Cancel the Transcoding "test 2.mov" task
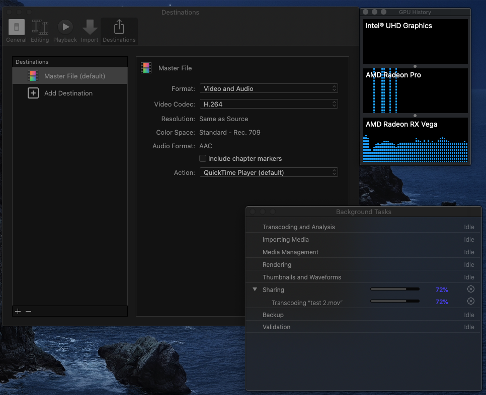This screenshot has height=395, width=486. coord(470,301)
